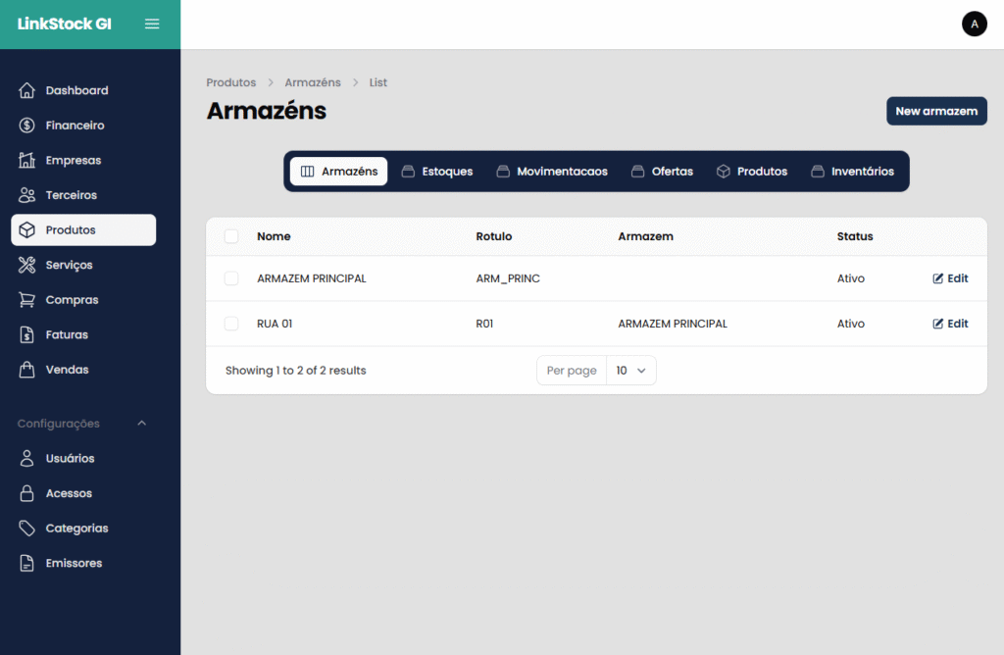Toggle the select-all checkbox in table header
Screen dimensions: 1004x655
click(x=231, y=236)
